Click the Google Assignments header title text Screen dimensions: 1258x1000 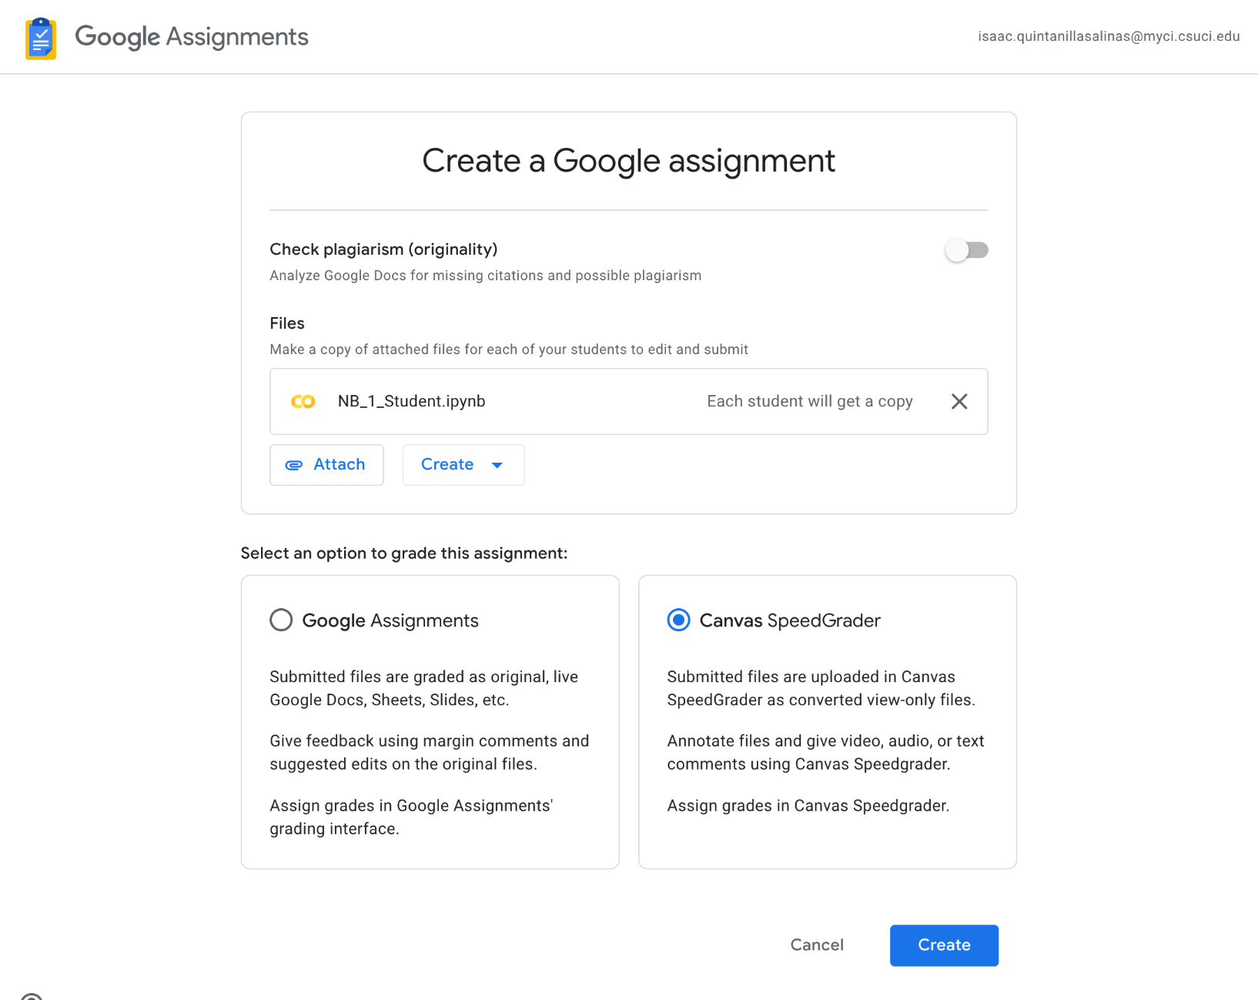click(x=191, y=36)
